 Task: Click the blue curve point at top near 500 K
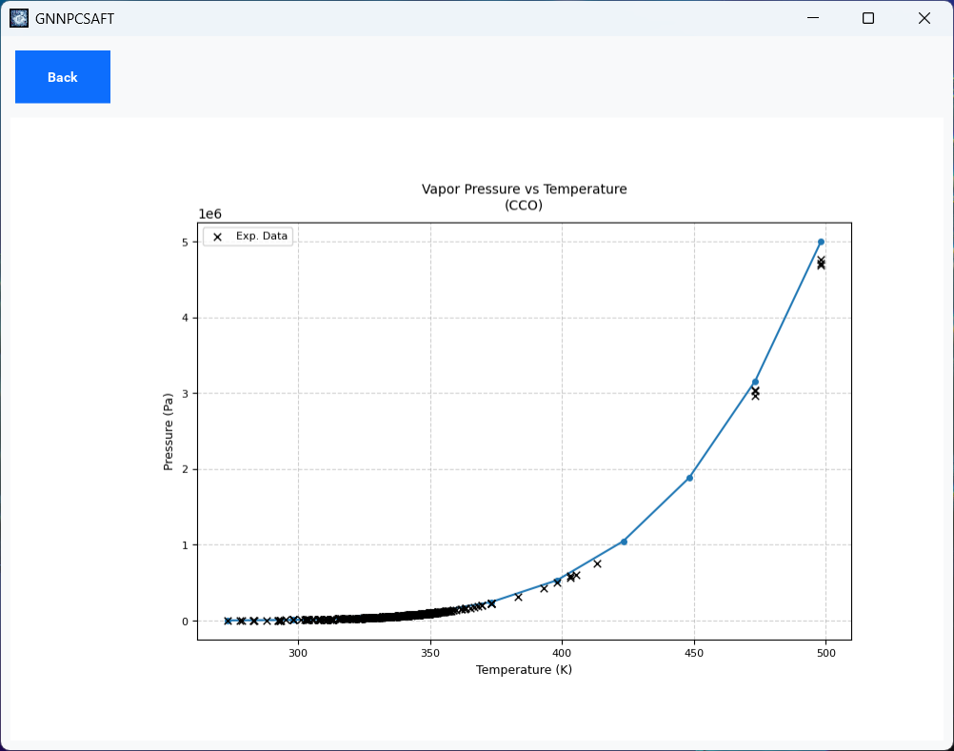tap(821, 242)
